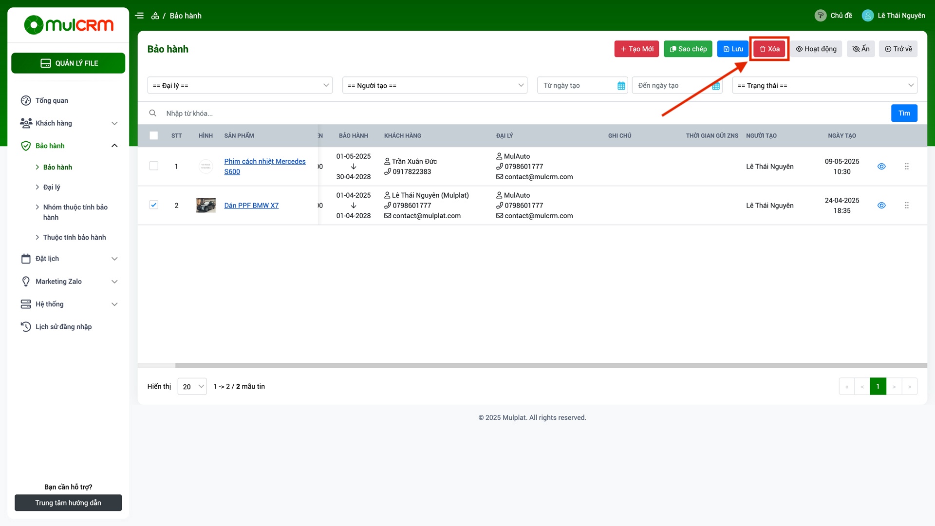Image resolution: width=935 pixels, height=526 pixels.
Task: Click Lê Thái Nguyên user avatar icon
Action: tap(867, 16)
